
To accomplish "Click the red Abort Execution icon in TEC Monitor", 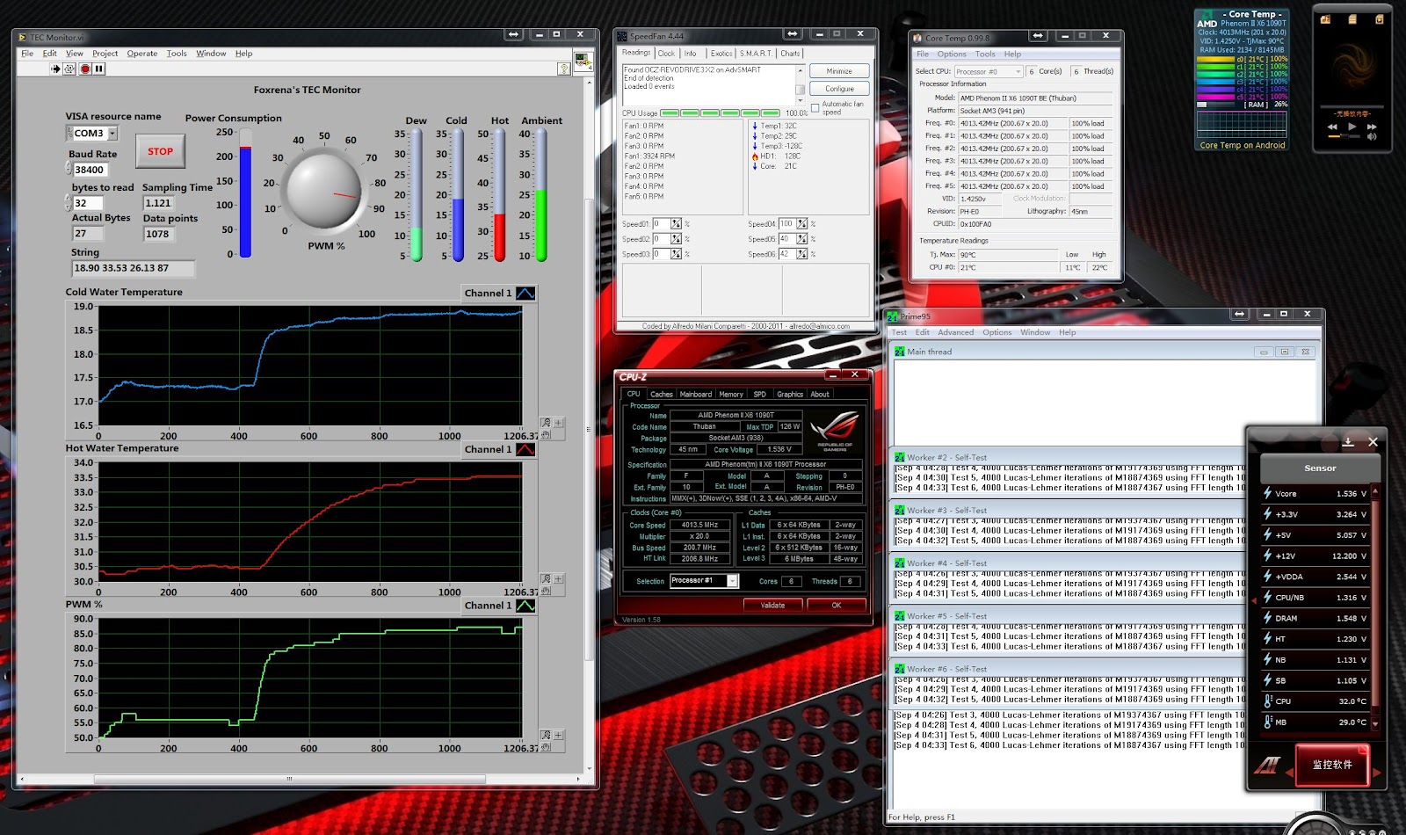I will (x=85, y=69).
